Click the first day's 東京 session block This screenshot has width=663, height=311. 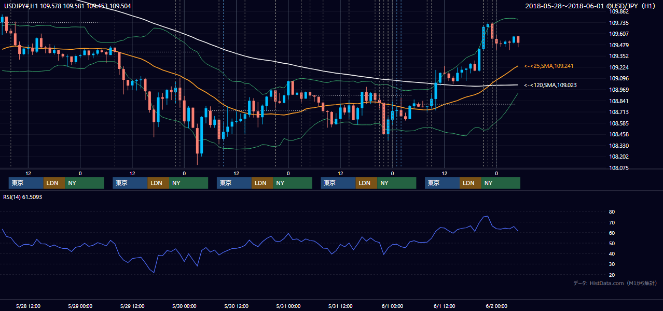click(x=26, y=183)
